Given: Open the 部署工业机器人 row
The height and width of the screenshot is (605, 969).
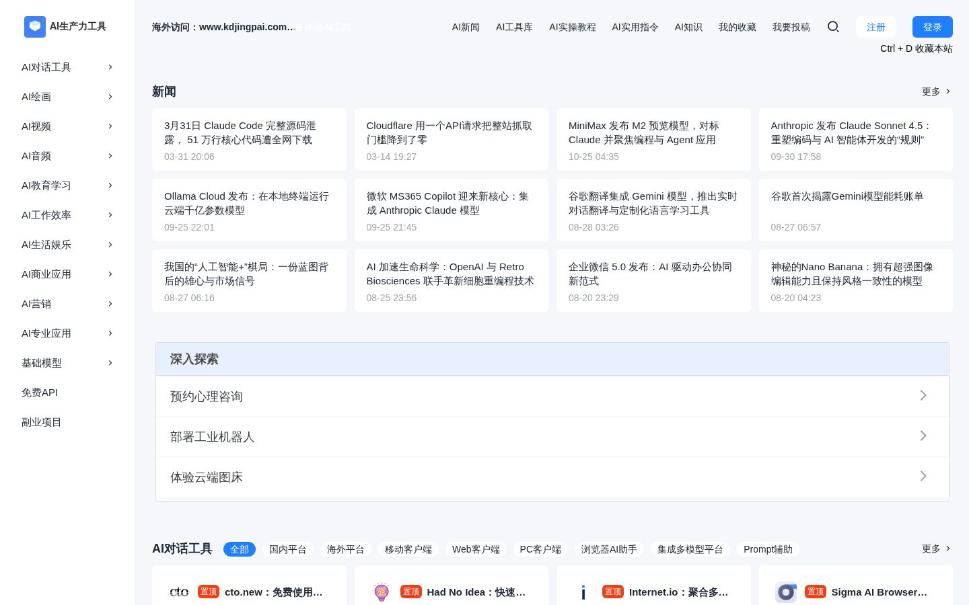Looking at the screenshot, I should point(552,437).
